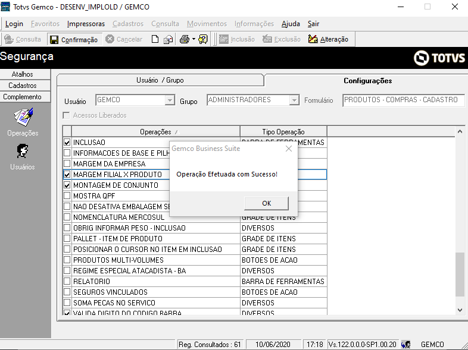Open the Impressoras menu
Image resolution: width=468 pixels, height=350 pixels.
[x=86, y=24]
